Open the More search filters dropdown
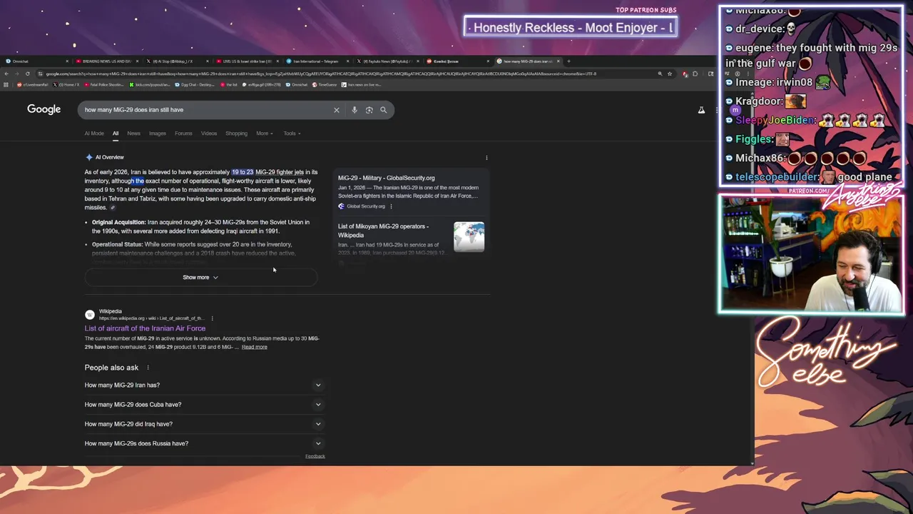This screenshot has height=514, width=913. coord(265,133)
